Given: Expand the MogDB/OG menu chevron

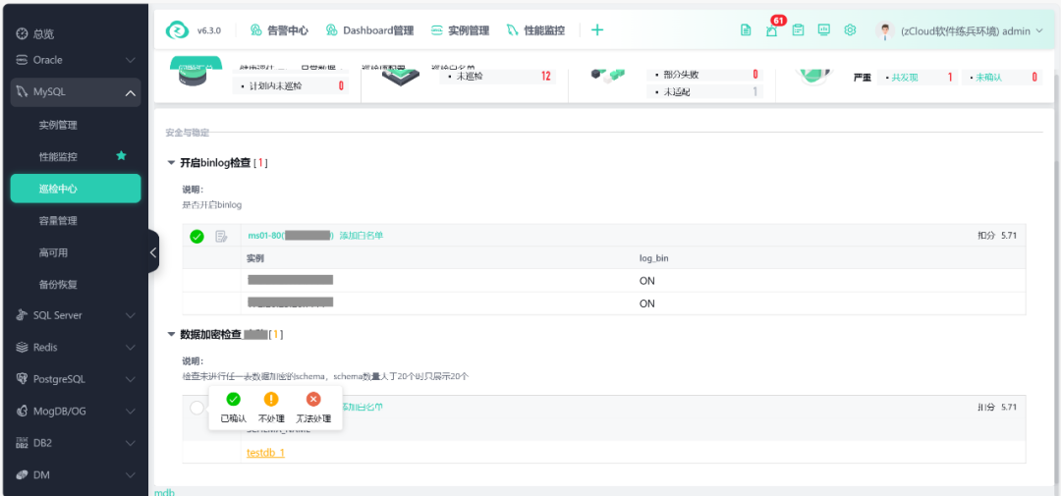Looking at the screenshot, I should click(132, 411).
